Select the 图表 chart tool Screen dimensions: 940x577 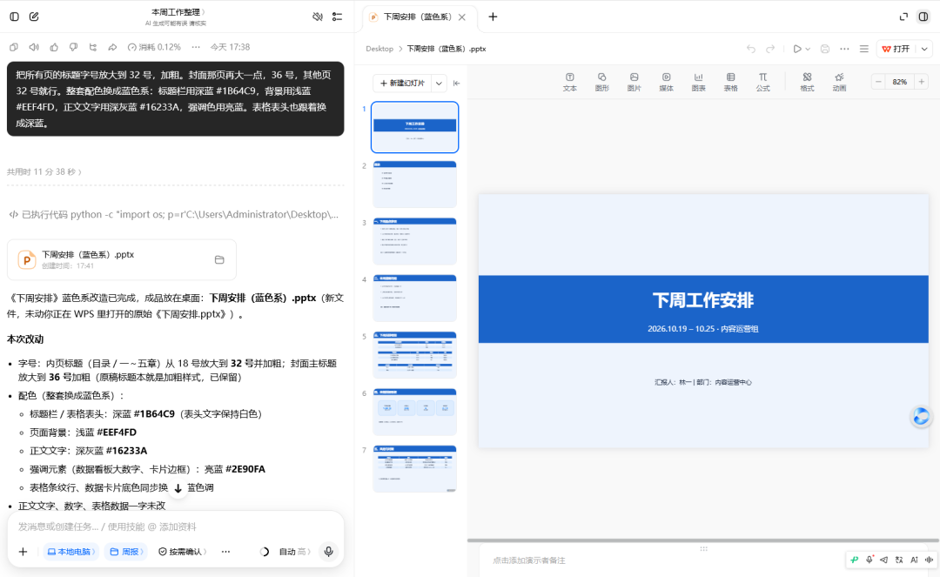point(698,82)
